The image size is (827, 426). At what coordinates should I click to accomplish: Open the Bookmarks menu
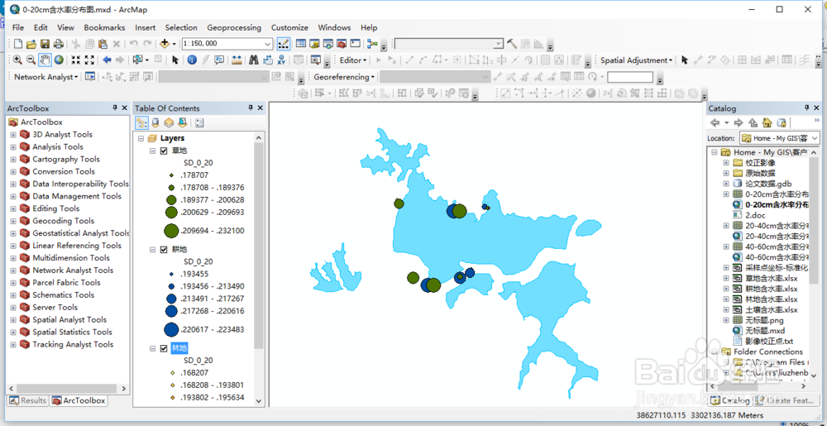(x=104, y=27)
